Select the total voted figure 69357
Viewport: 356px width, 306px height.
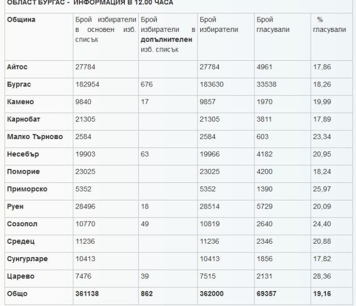click(268, 294)
